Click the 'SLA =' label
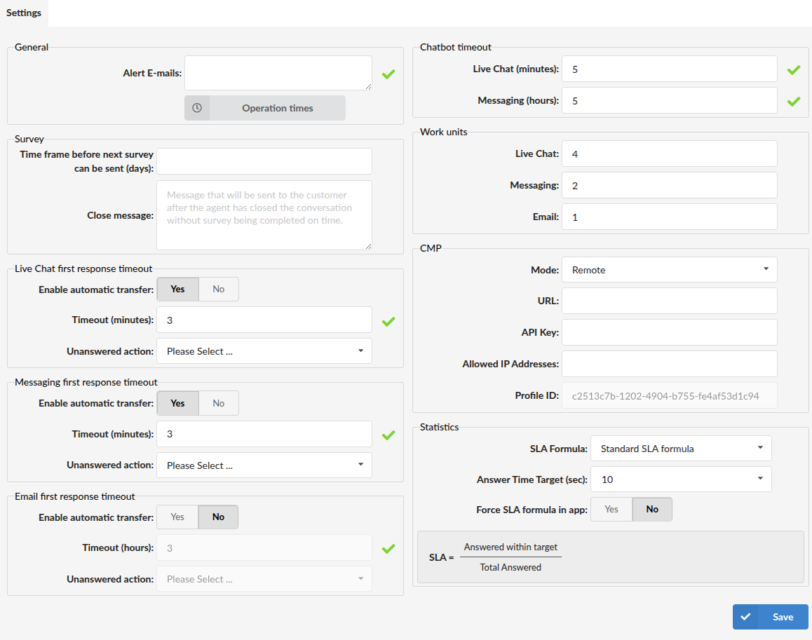Screen dimensions: 812x640 click(441, 557)
